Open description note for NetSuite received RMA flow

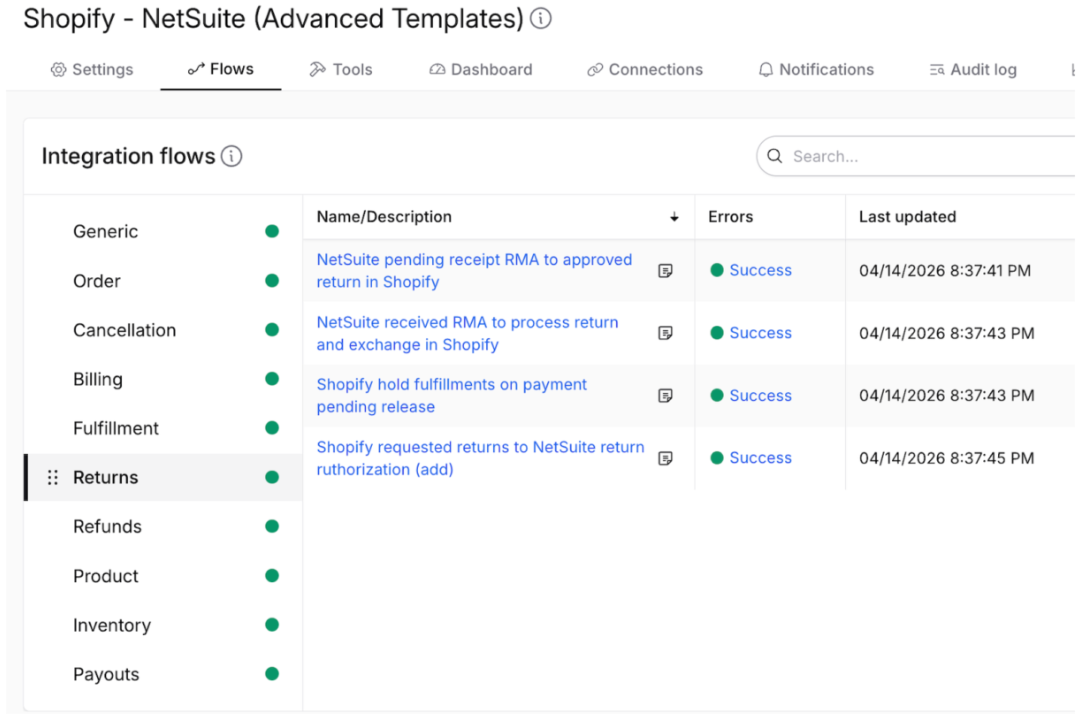(665, 333)
